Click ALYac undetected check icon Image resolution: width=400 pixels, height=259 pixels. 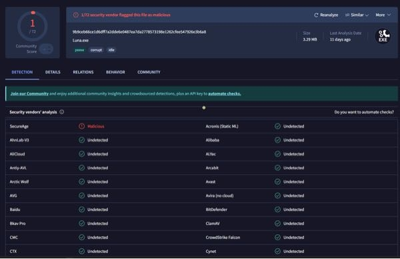277,154
